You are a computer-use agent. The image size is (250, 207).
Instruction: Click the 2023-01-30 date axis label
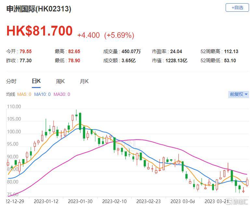80,201
